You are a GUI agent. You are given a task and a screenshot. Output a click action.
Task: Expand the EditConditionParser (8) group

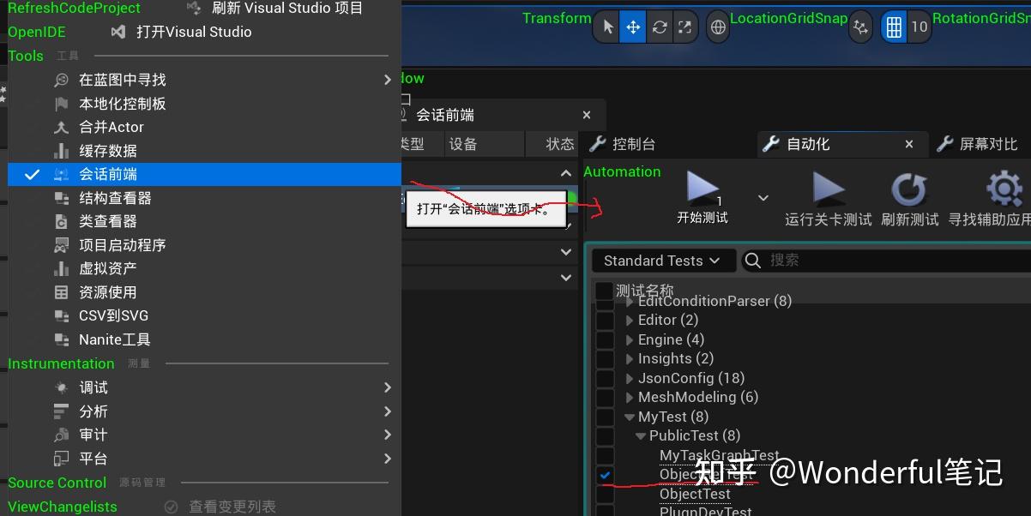point(630,301)
